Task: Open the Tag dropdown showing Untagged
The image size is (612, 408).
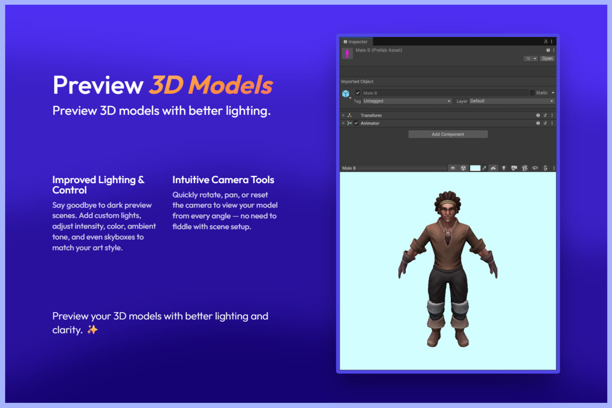Action: click(407, 101)
